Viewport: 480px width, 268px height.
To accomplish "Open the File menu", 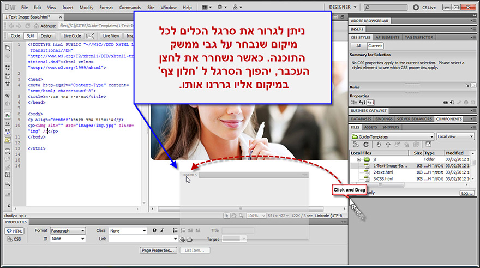I will [x=25, y=7].
